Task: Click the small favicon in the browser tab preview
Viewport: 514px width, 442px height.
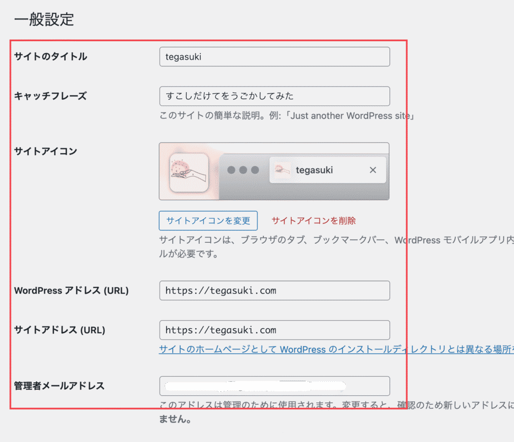Action: (281, 170)
